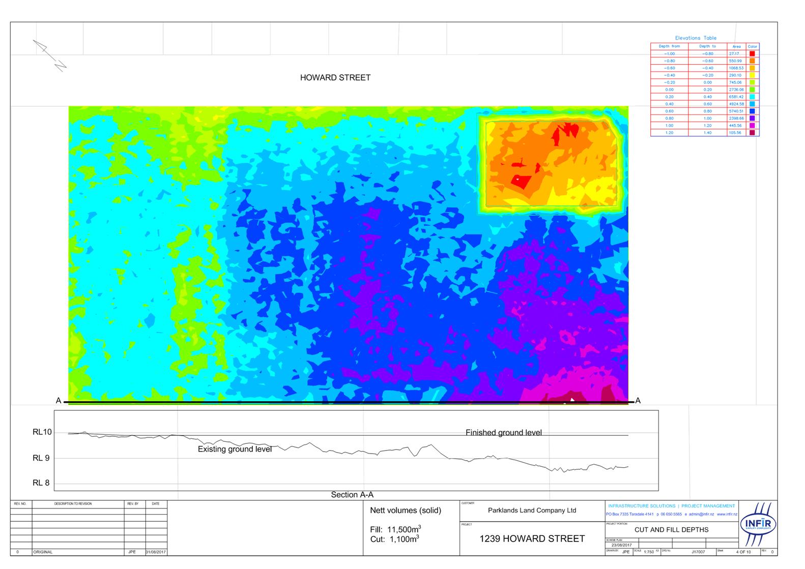Click the sheet number '4 OF 10'
805x569 pixels.
coord(743,552)
